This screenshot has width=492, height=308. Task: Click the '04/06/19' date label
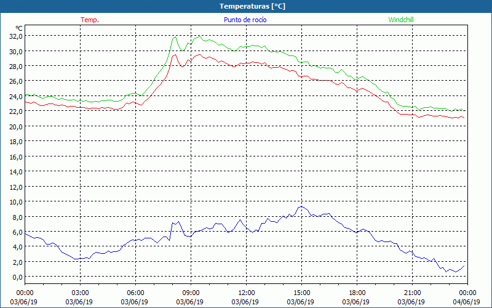(x=467, y=302)
